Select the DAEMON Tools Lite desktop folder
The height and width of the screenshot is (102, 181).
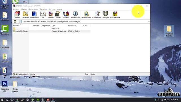[169, 31]
